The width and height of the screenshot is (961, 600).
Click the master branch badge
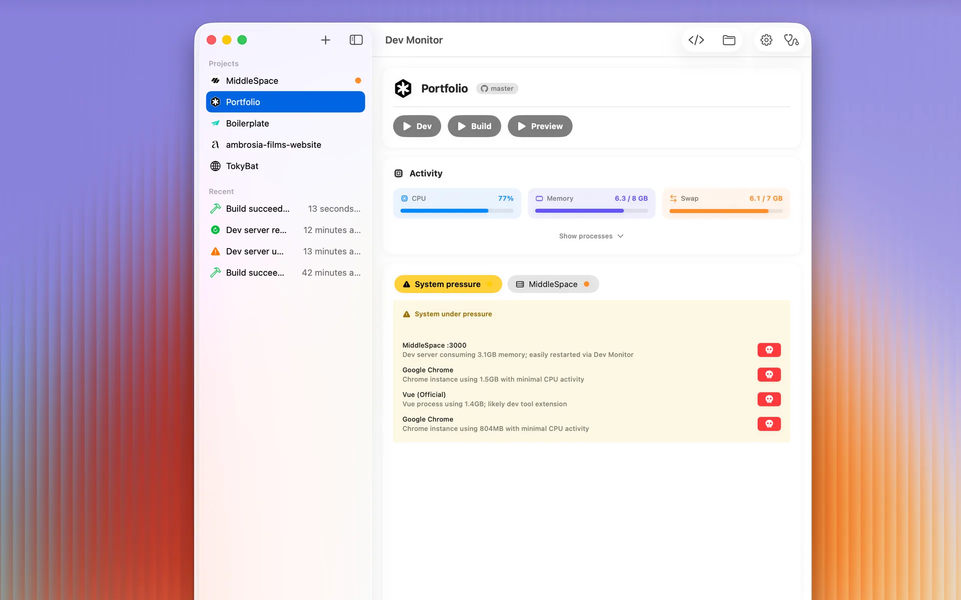pyautogui.click(x=497, y=88)
